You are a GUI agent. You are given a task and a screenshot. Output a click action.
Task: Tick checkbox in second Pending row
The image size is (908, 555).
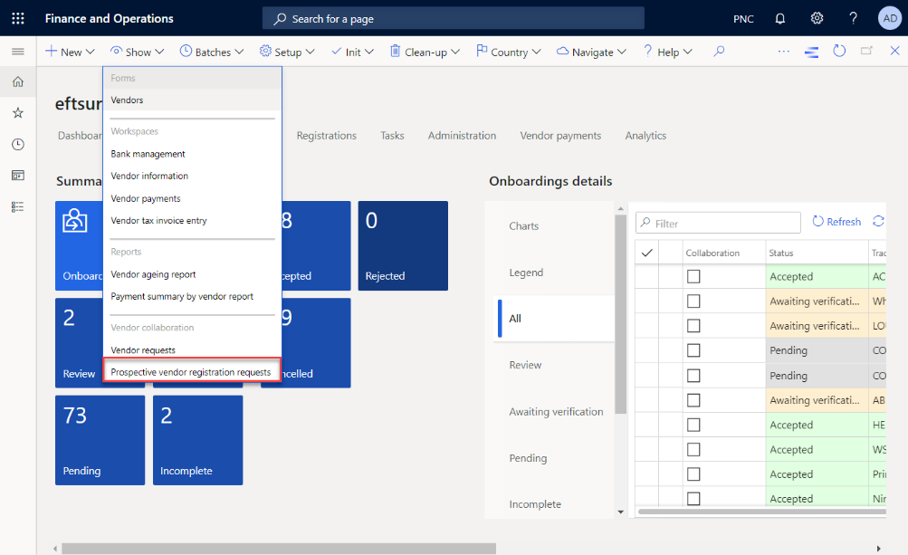tap(693, 376)
